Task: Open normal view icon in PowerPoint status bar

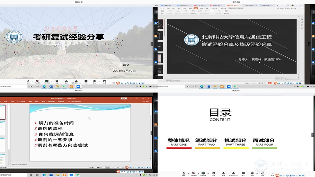Action: pyautogui.click(x=108, y=167)
